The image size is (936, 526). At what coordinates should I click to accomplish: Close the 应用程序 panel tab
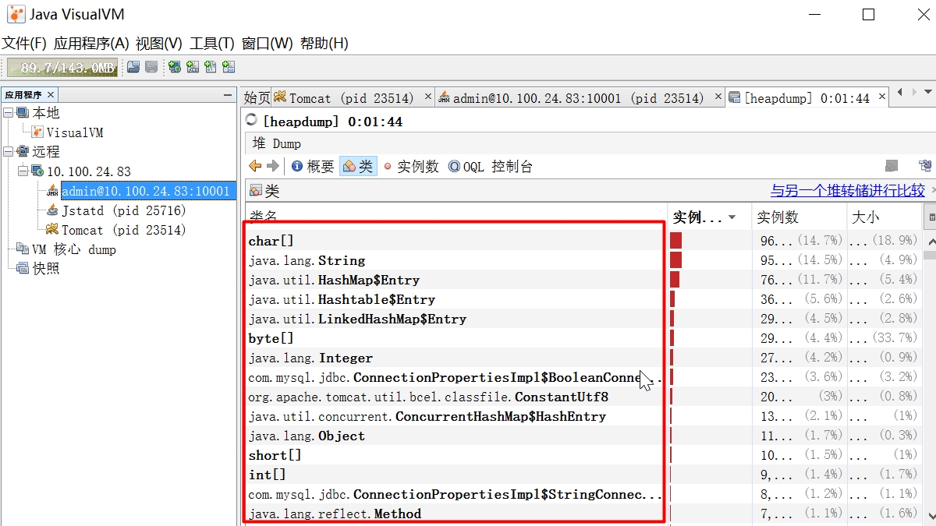click(50, 94)
